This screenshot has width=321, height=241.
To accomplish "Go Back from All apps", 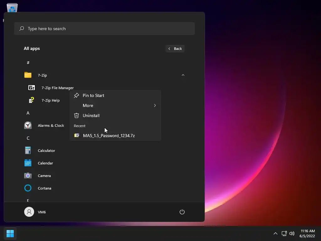I will pos(175,49).
